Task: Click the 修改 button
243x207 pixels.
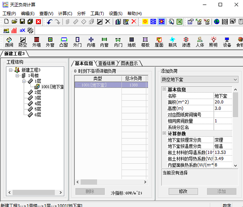Action: (183, 191)
